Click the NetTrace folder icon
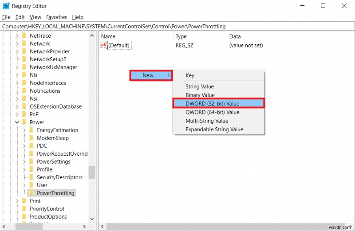The width and height of the screenshot is (355, 231). [x=24, y=36]
